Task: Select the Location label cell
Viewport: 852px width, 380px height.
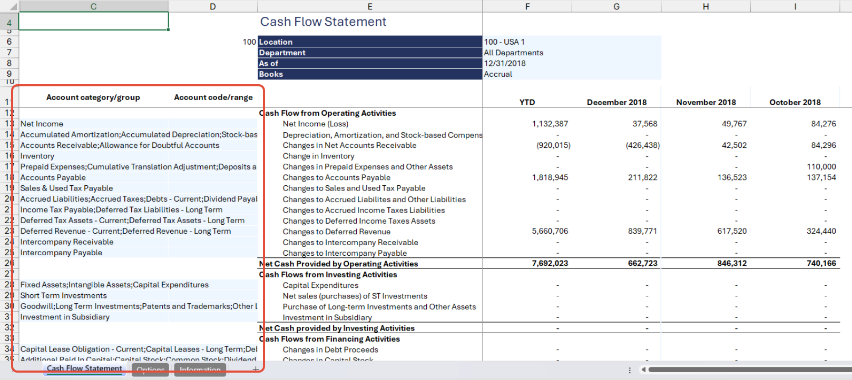Action: pyautogui.click(x=370, y=42)
